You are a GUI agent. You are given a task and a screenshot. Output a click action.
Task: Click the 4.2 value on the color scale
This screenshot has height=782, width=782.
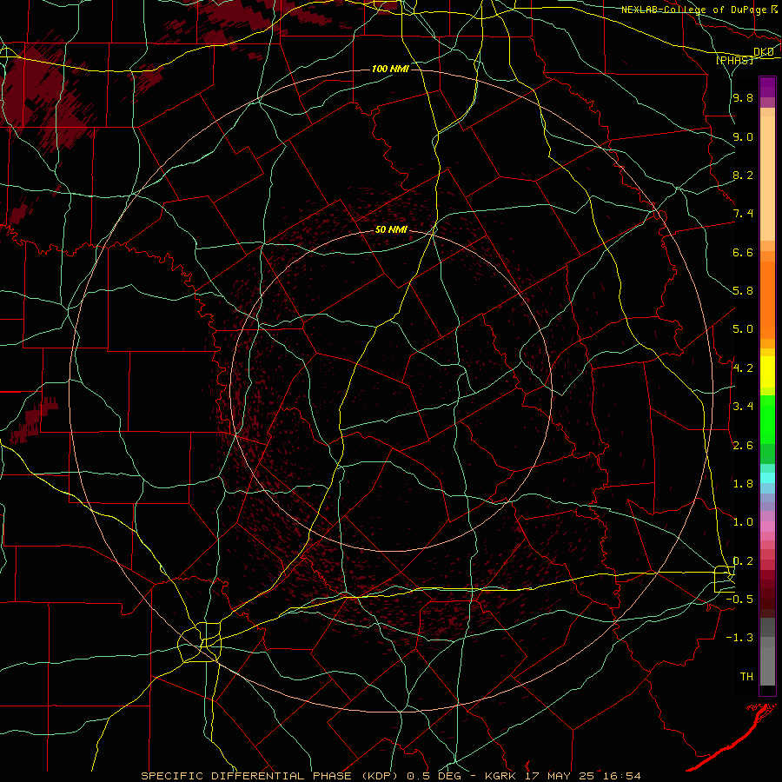pyautogui.click(x=743, y=368)
